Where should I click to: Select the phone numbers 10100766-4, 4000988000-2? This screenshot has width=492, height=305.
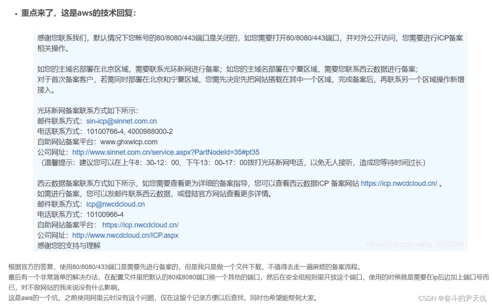(129, 132)
